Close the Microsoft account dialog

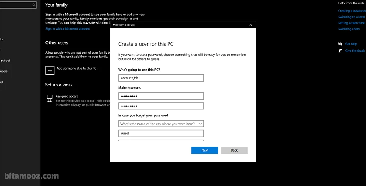(x=250, y=25)
